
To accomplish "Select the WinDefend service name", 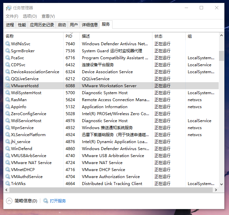I will (21, 148).
